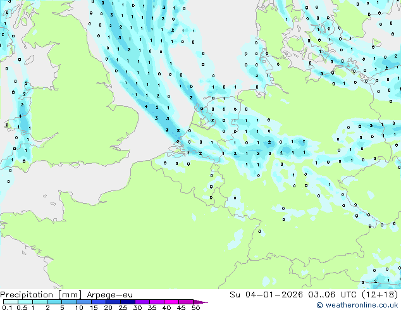The height and width of the screenshot is (310, 401).
Task: Select the 35–40 mm legend color box
Action: (156, 302)
